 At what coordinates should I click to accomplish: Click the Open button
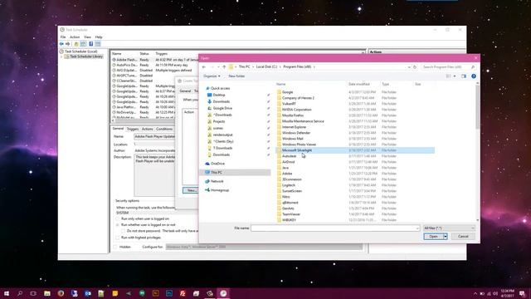point(433,237)
